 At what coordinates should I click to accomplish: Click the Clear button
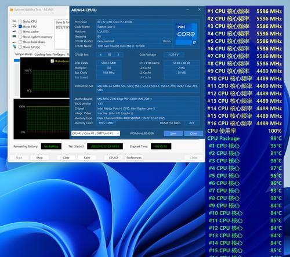click(x=66, y=158)
